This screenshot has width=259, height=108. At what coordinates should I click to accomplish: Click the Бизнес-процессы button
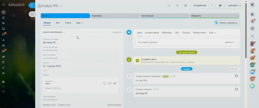(x=227, y=23)
